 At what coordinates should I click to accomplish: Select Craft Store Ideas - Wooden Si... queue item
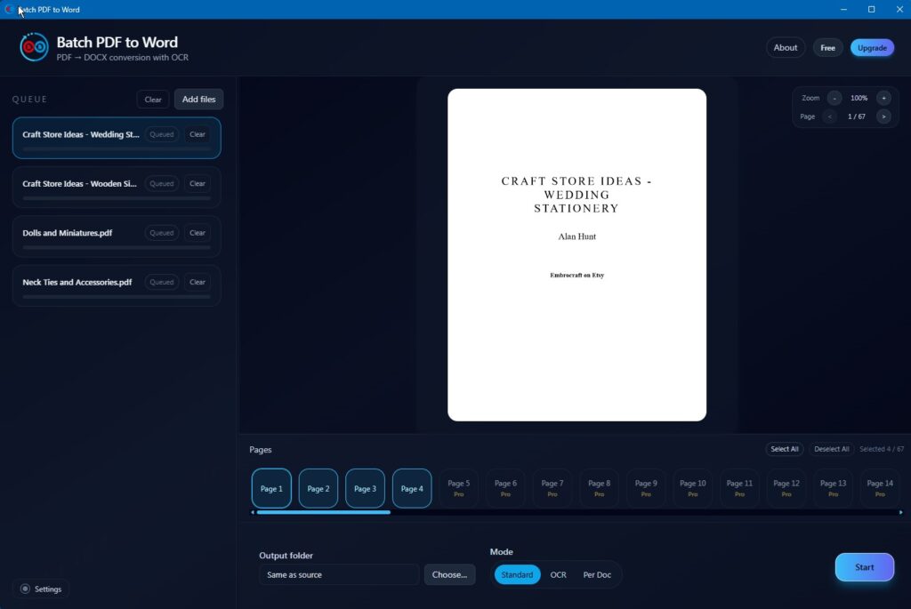point(117,187)
